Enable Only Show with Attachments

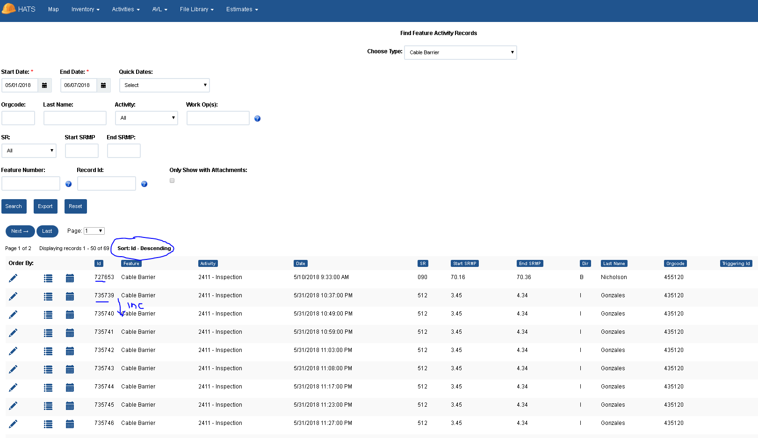point(172,180)
